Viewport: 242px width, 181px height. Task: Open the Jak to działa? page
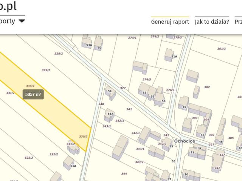pyautogui.click(x=212, y=22)
